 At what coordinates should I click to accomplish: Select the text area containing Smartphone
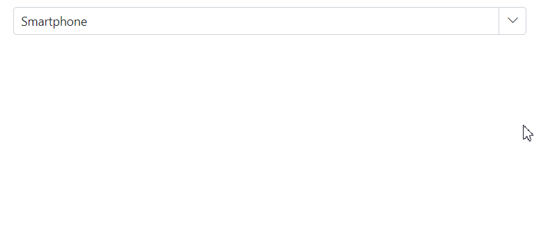256,21
